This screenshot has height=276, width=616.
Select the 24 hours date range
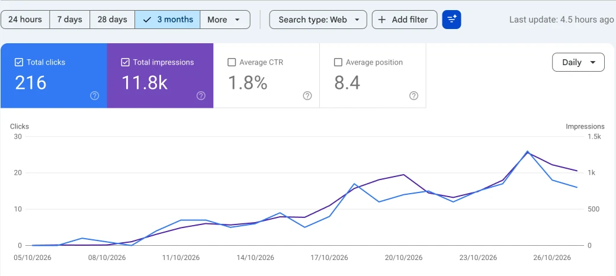pos(25,20)
